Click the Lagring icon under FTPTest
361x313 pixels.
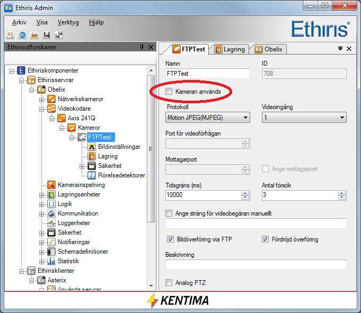coord(92,156)
